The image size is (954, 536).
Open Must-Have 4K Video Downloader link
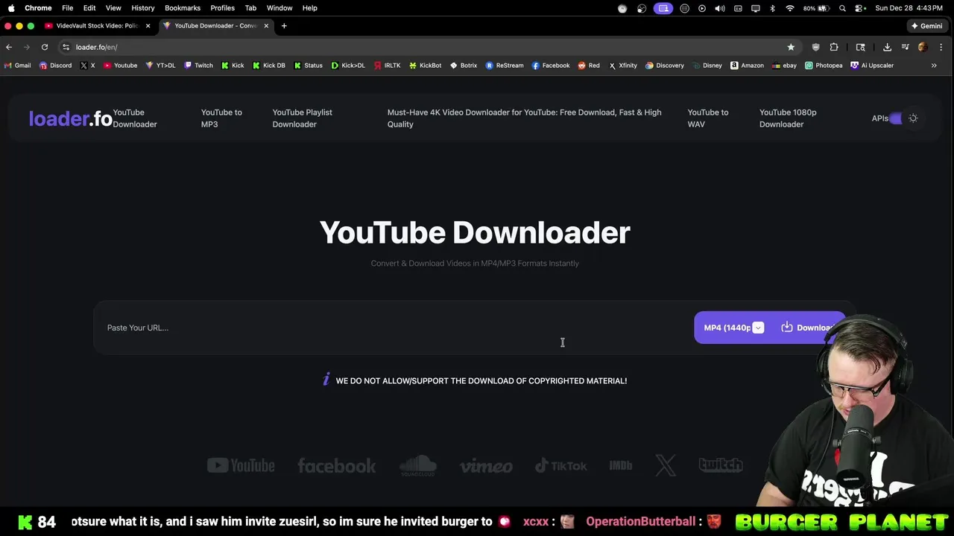524,118
